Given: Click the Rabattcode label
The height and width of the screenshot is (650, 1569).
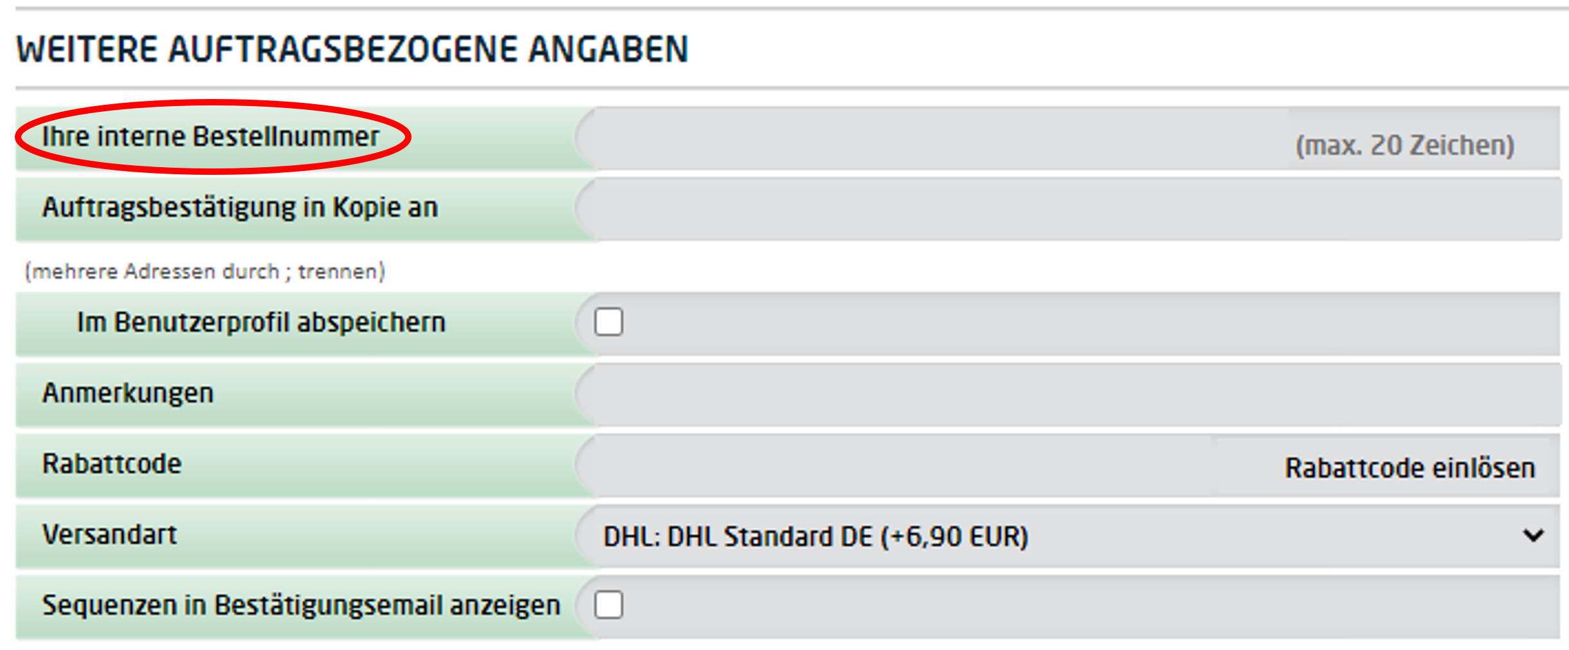Looking at the screenshot, I should (112, 464).
